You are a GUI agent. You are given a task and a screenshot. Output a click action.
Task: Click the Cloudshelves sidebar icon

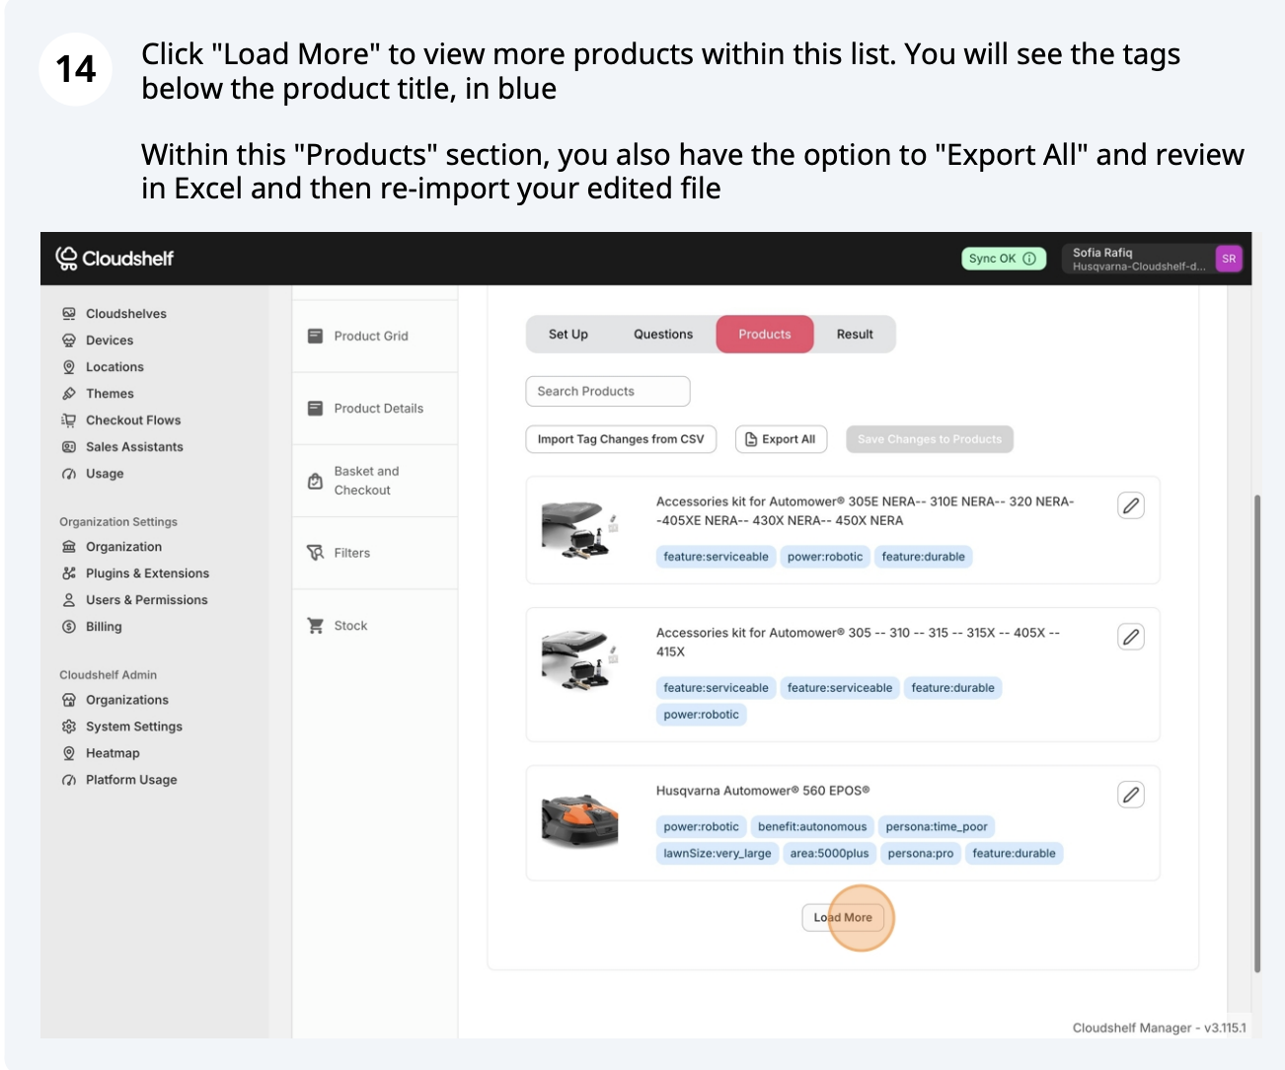pos(69,314)
